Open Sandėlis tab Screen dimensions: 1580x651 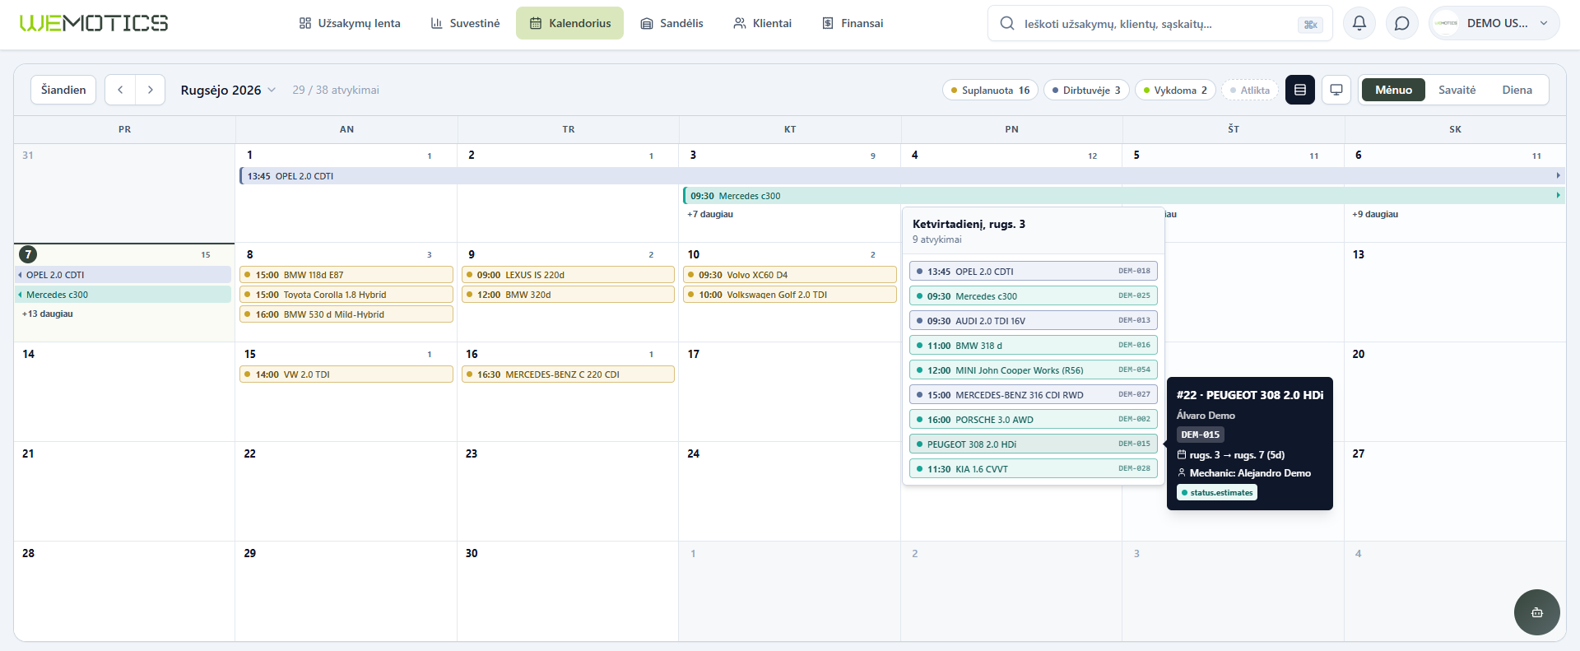pyautogui.click(x=671, y=23)
